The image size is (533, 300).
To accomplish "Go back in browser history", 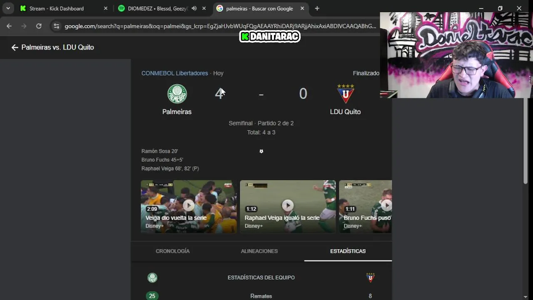I will (9, 26).
